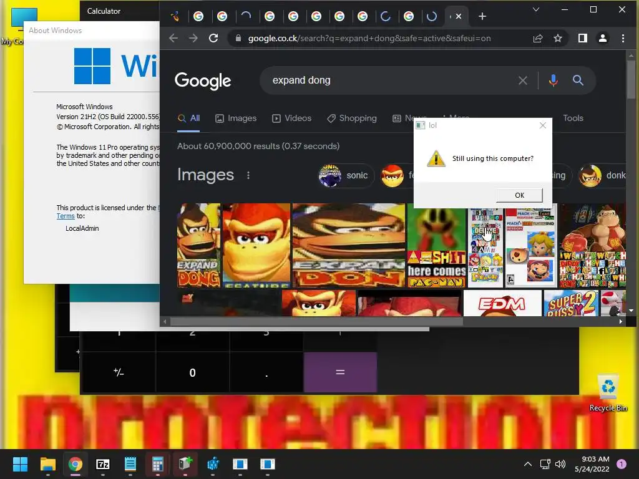
Task: Select the second Google tab in Chrome
Action: 222,16
